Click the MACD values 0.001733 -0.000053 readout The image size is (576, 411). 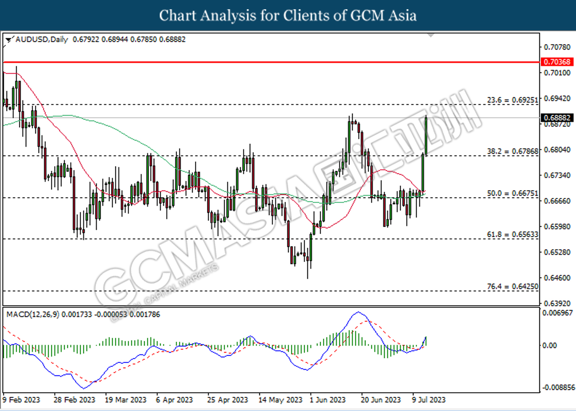coord(111,314)
